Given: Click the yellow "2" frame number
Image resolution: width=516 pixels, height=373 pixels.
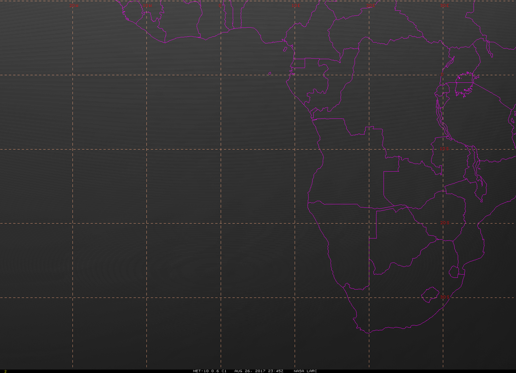Looking at the screenshot, I should pos(5,371).
